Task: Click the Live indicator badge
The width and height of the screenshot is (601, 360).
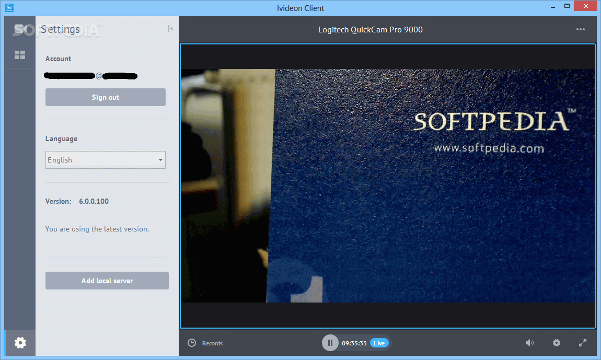Action: (379, 343)
